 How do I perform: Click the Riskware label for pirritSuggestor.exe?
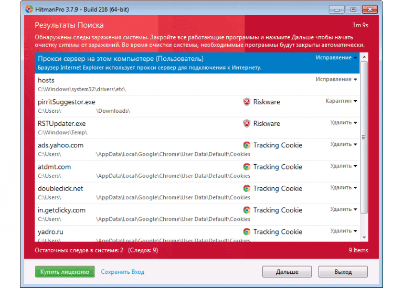[267, 102]
